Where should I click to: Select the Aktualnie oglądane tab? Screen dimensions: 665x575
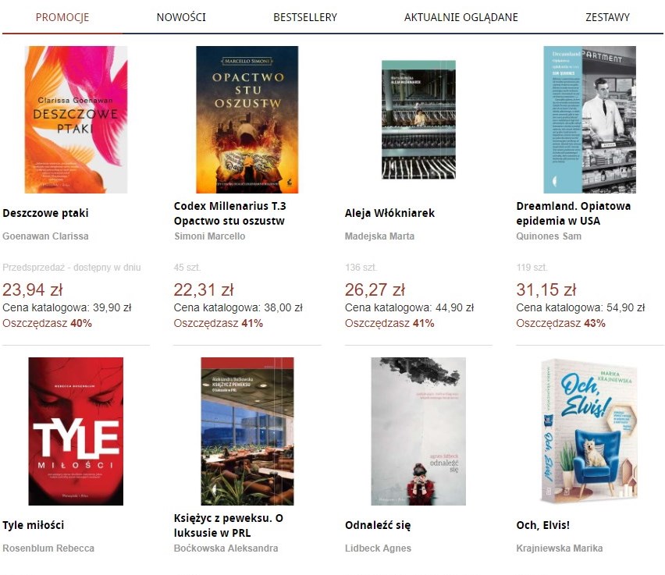tap(461, 17)
